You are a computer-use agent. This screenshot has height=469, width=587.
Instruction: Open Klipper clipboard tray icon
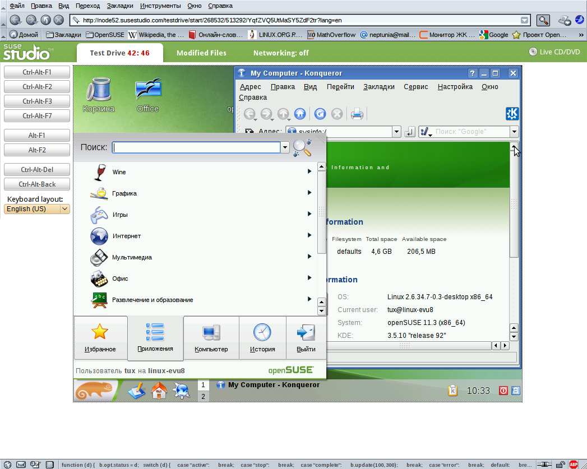(x=452, y=391)
